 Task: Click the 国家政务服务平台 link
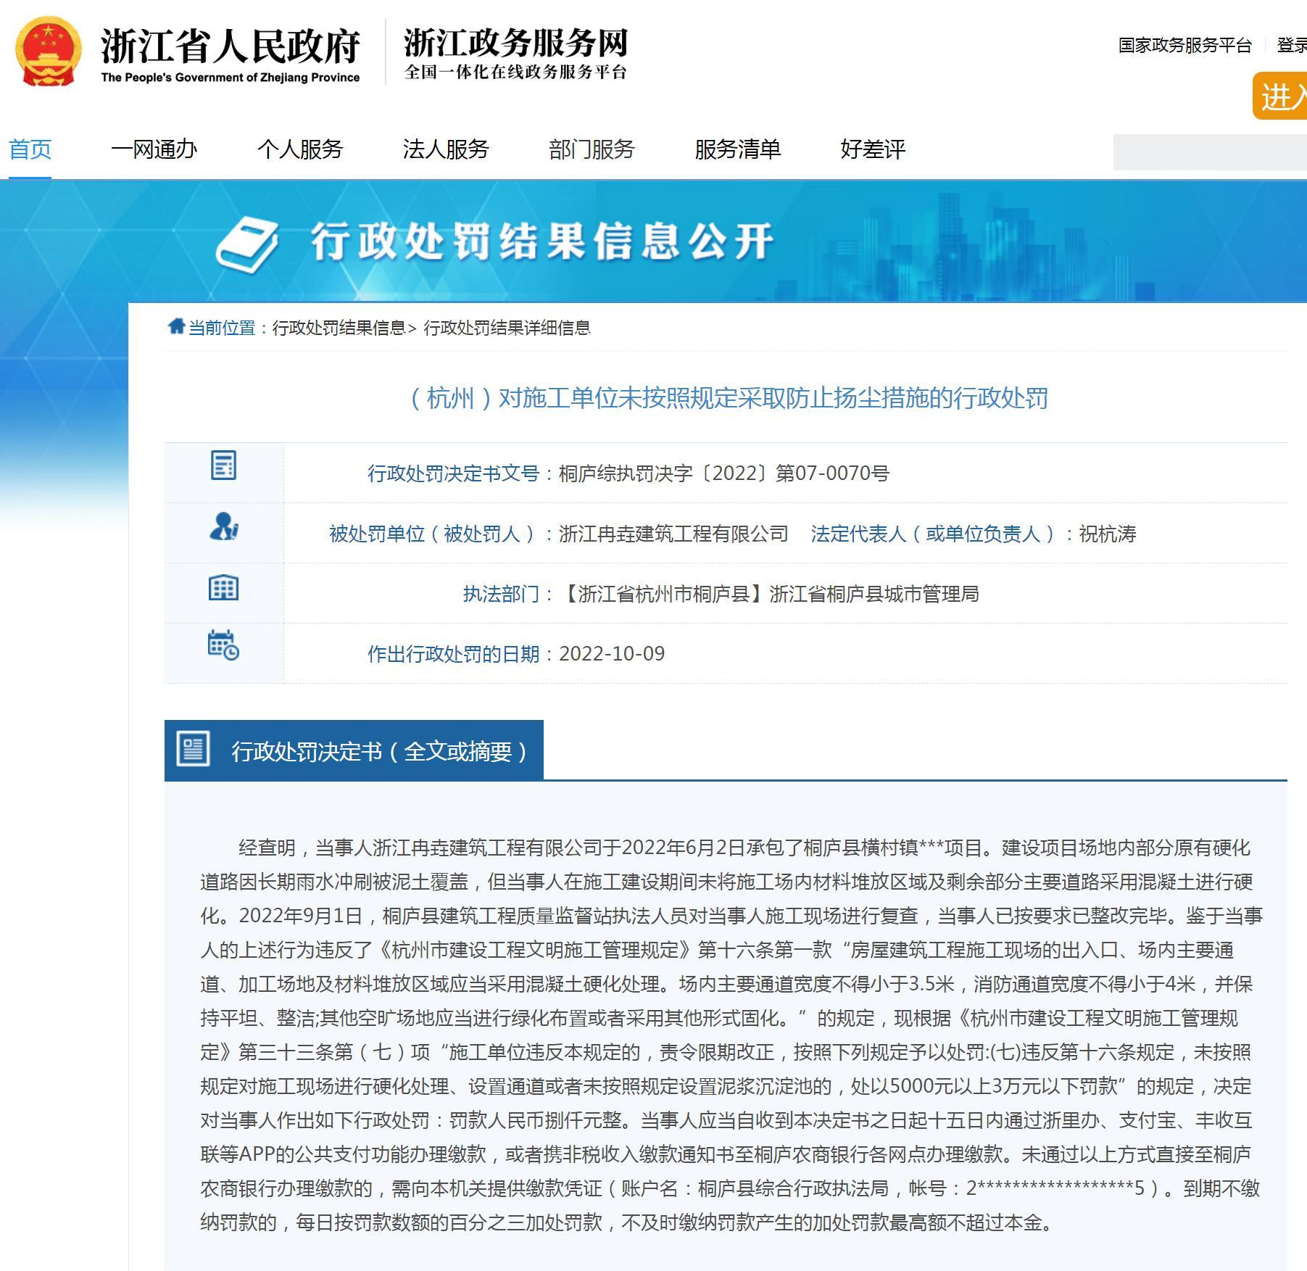point(1184,45)
